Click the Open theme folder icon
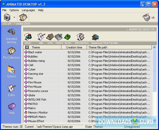 (50, 37)
